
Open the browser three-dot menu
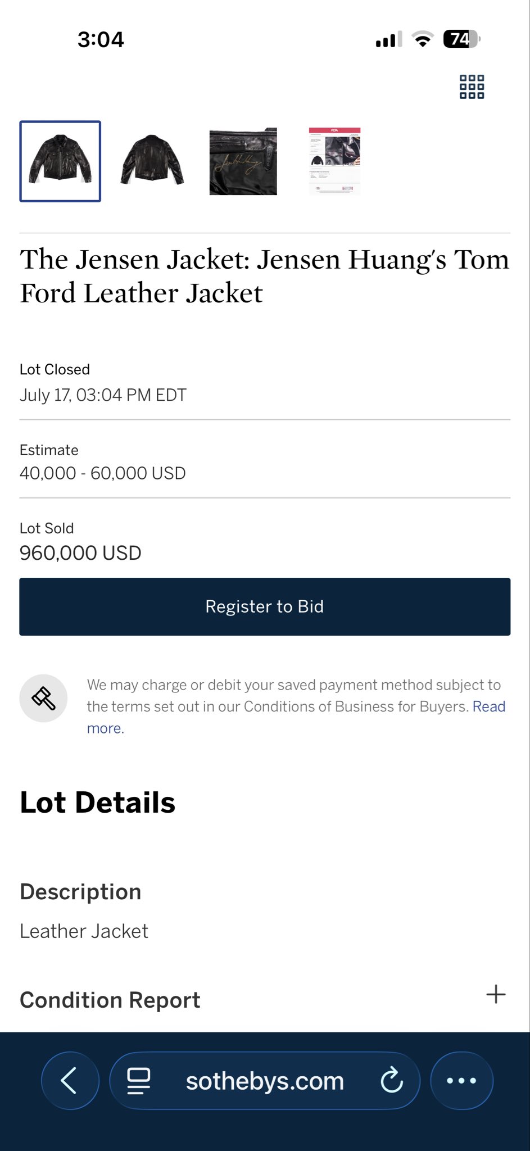pos(461,1080)
